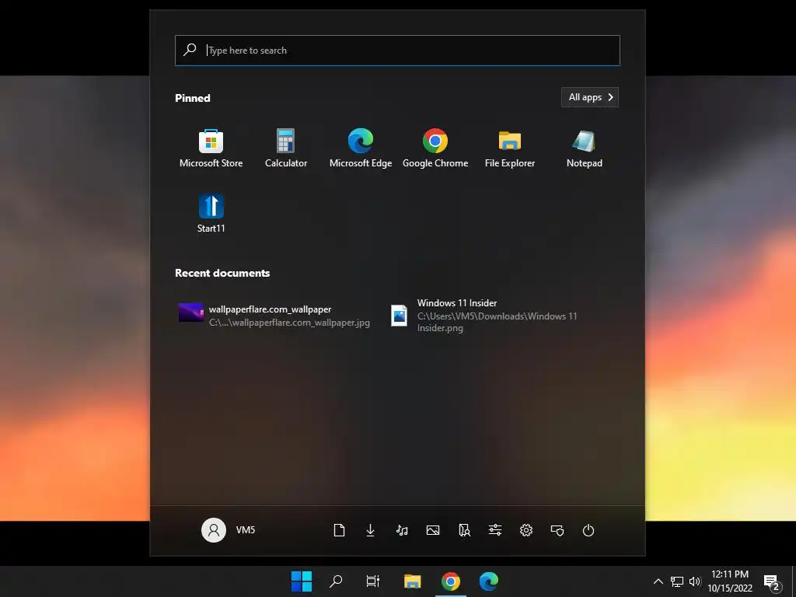Open recent document Windows 11 Insider

pos(485,316)
